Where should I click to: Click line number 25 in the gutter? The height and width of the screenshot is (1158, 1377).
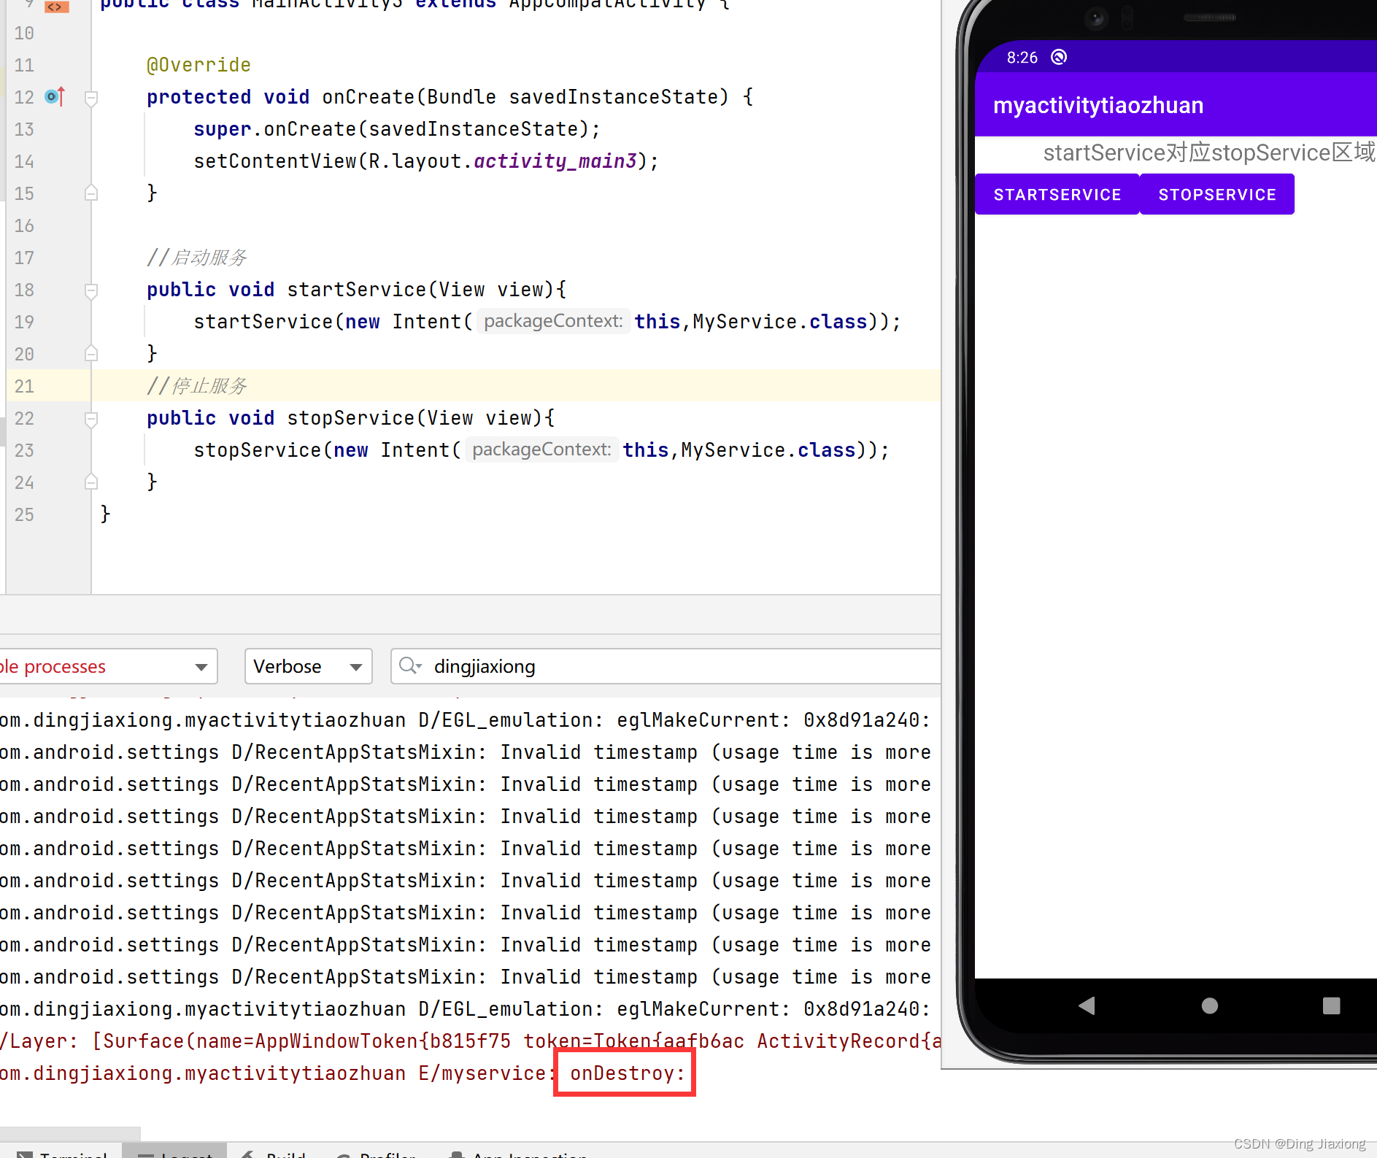24,514
